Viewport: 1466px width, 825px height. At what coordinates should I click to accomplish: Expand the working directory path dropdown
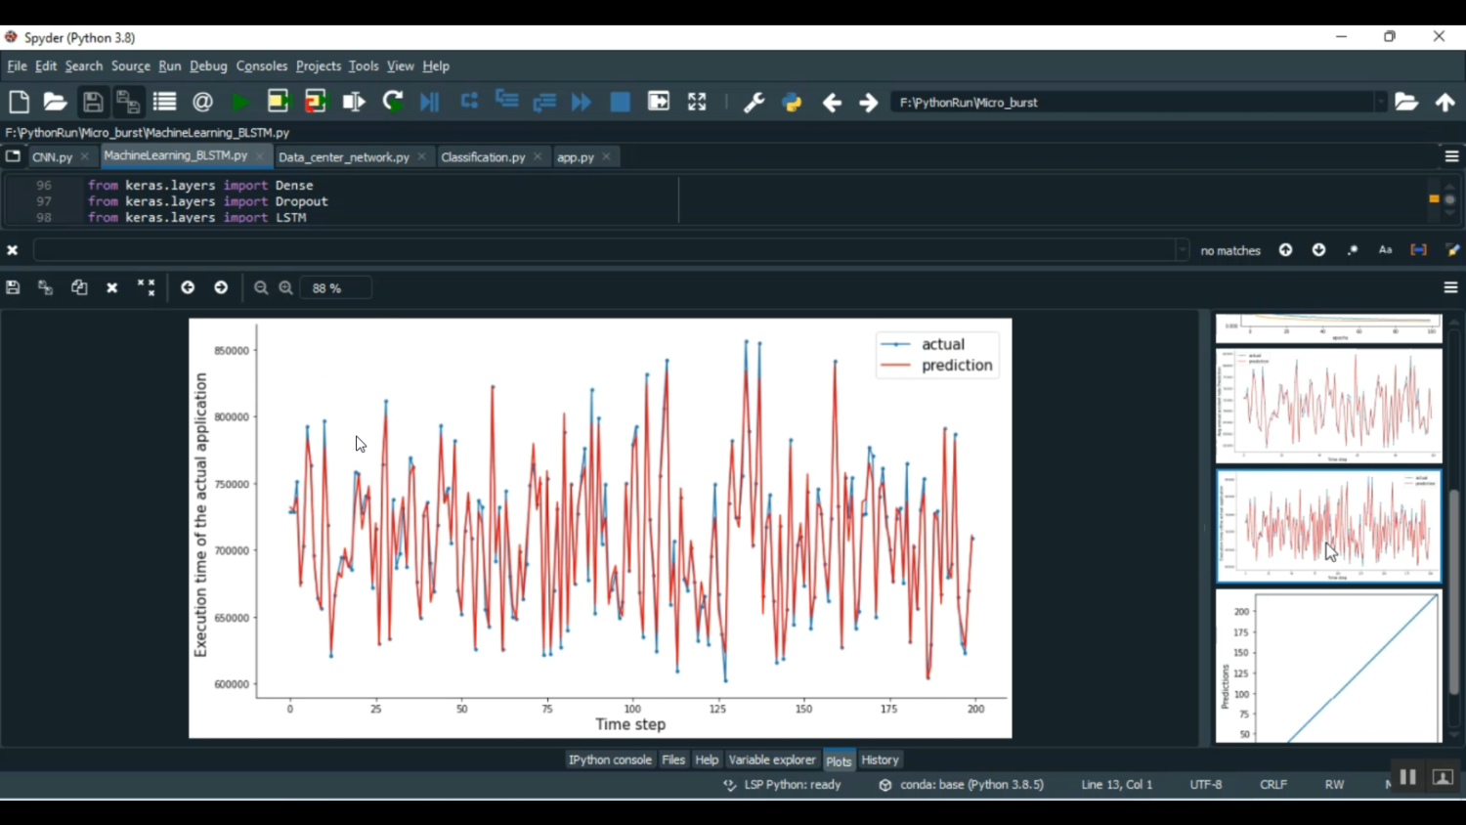coord(1380,102)
